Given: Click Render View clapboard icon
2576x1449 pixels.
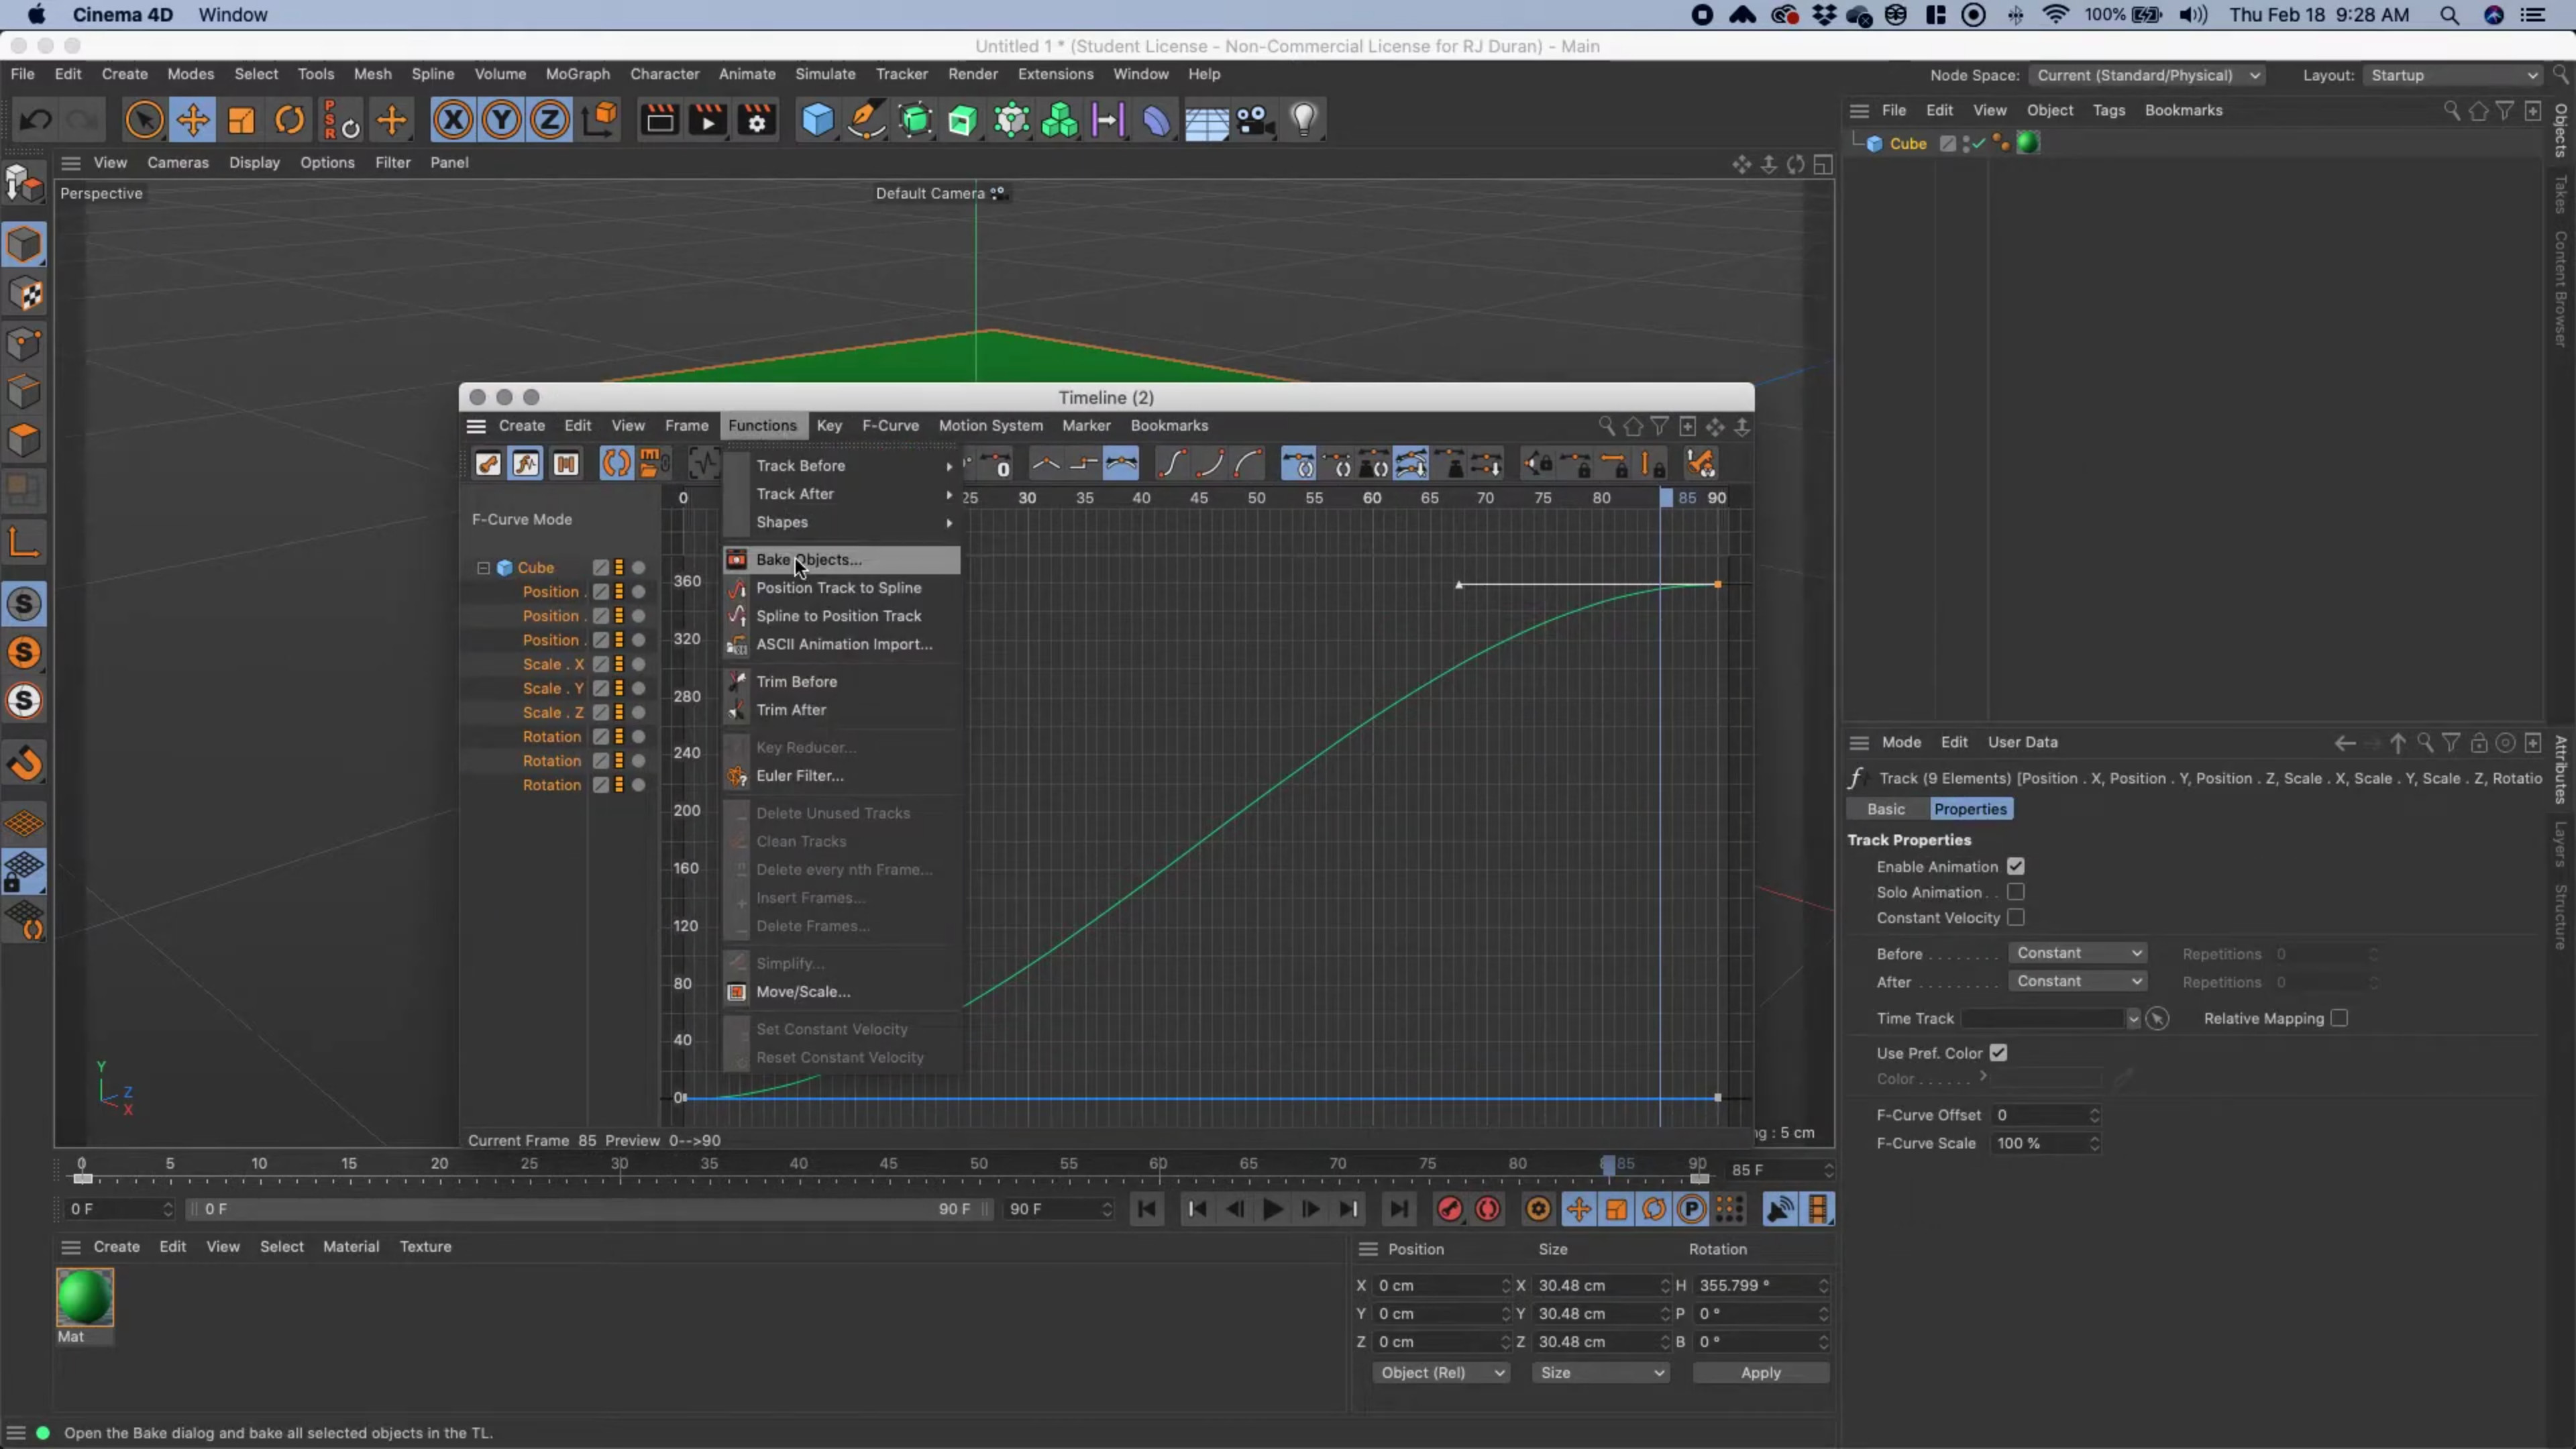Looking at the screenshot, I should pos(660,121).
